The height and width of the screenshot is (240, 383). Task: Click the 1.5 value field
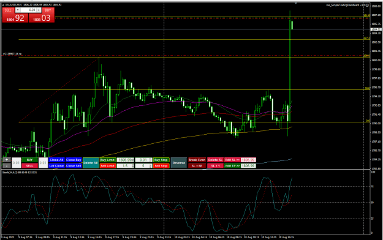[x=125, y=166]
